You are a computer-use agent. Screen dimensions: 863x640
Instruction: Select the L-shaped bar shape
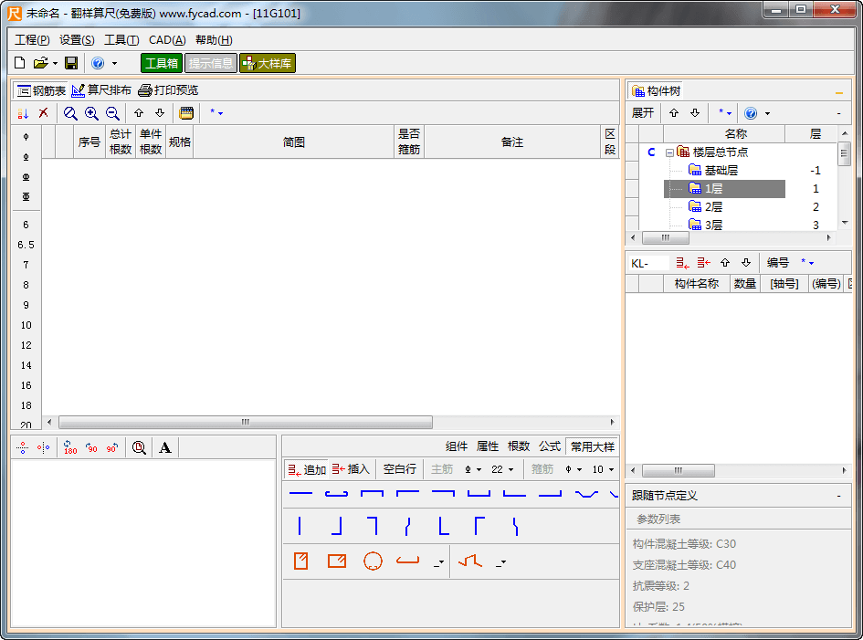click(x=444, y=526)
